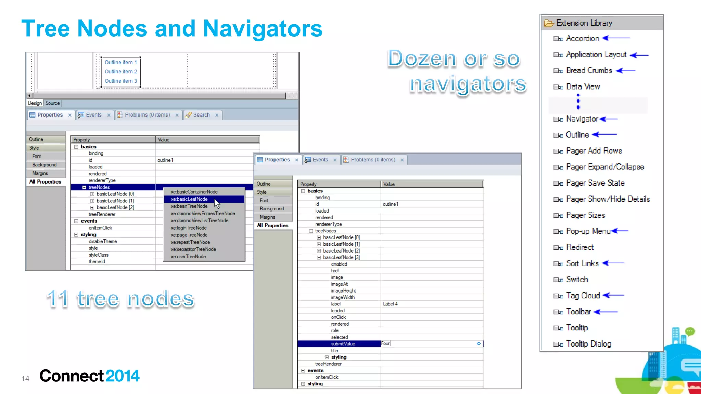701x394 pixels.
Task: Choose xe:basicContainerNode from the popup menu
Action: (204, 192)
